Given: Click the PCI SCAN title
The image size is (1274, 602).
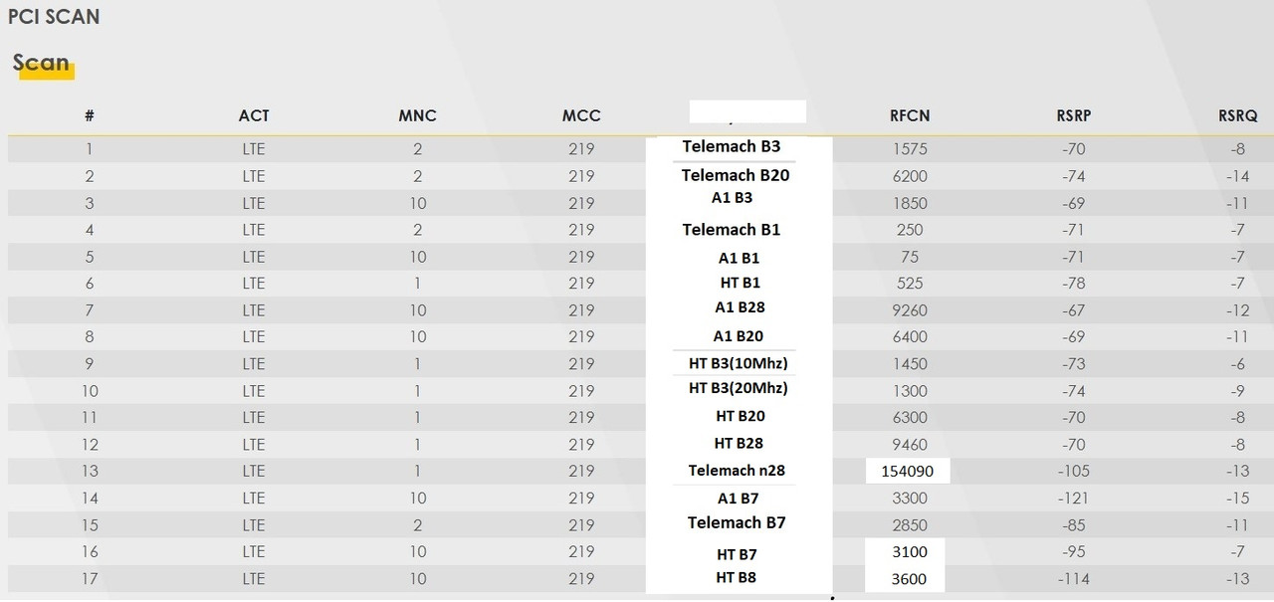Looking at the screenshot, I should (54, 17).
